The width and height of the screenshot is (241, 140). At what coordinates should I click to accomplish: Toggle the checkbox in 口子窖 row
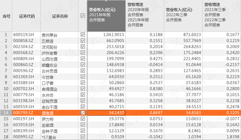click(83, 83)
